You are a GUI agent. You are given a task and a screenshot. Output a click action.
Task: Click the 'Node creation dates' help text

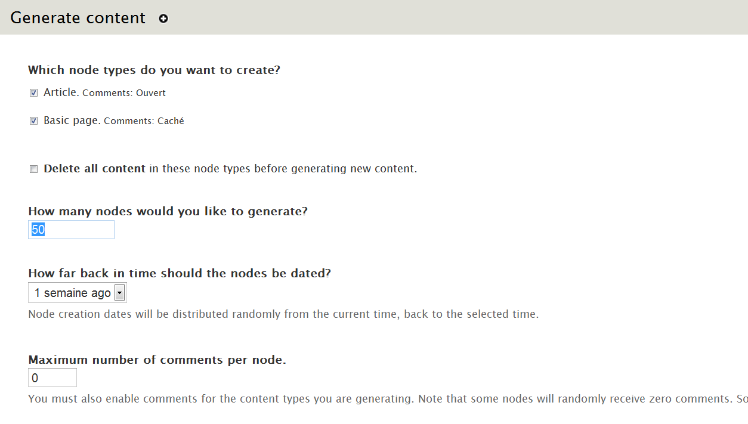283,314
